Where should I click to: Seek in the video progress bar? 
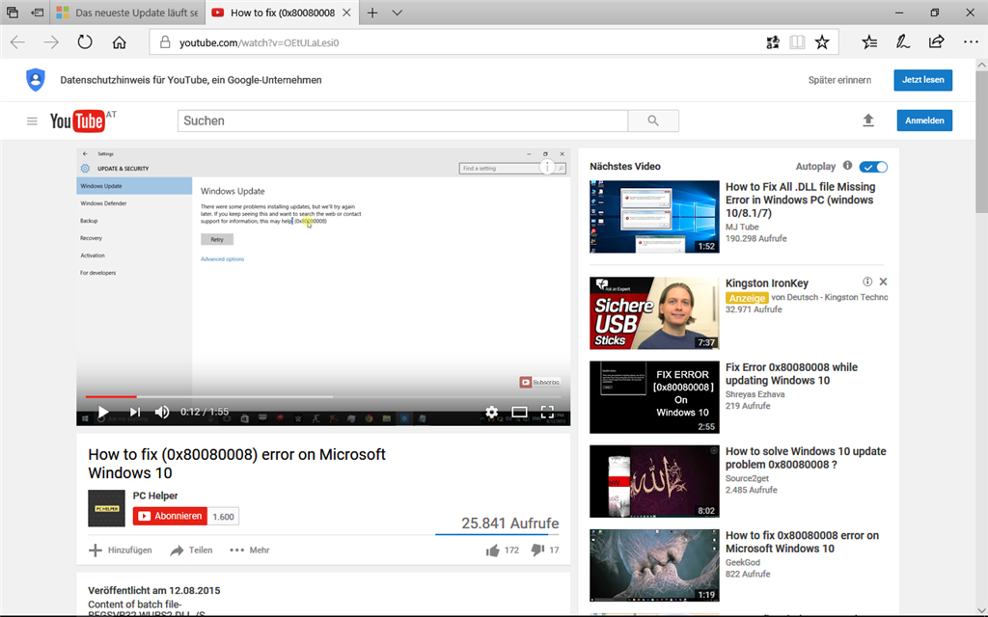pyautogui.click(x=323, y=396)
